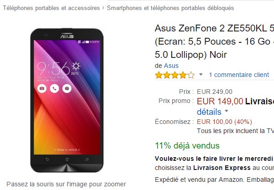Open the Asus brand link
Screen dimensions: 274x190
[x=171, y=66]
